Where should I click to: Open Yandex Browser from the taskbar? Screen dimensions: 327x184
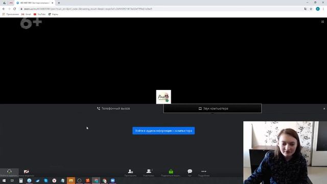[x=54, y=180]
